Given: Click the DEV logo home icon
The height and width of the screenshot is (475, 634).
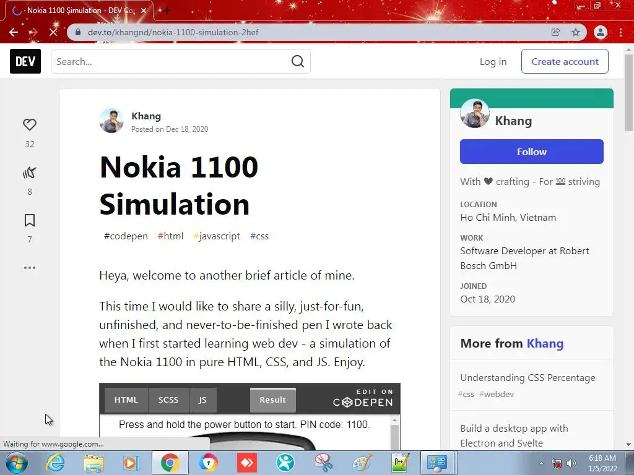Looking at the screenshot, I should click(25, 61).
